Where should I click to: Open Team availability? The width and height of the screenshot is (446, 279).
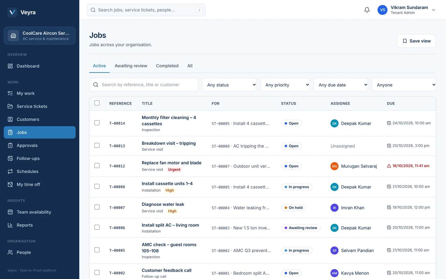pos(40,212)
